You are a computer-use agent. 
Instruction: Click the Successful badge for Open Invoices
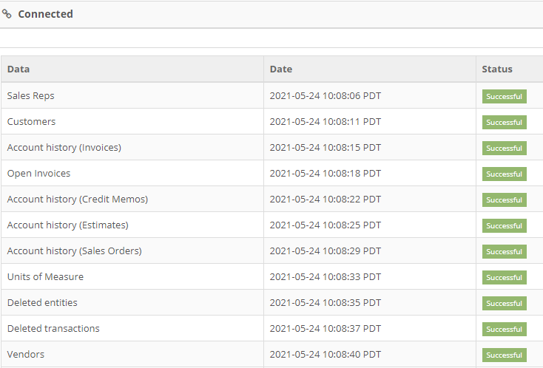click(505, 174)
